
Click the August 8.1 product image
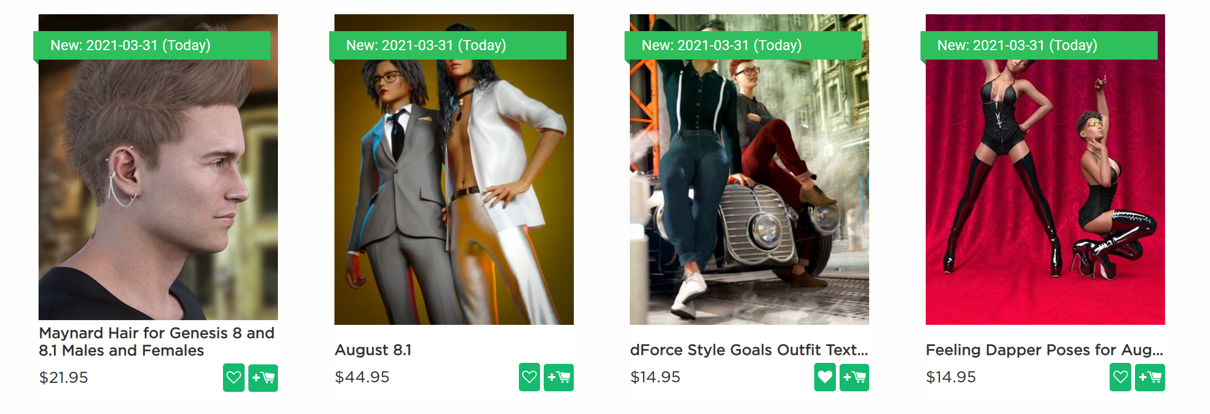pos(454,190)
